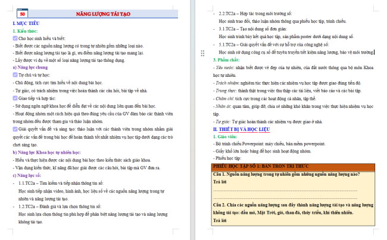The image size is (387, 240).
Task: Click the 'c) Năng lực số' heading
Action: coord(27,175)
